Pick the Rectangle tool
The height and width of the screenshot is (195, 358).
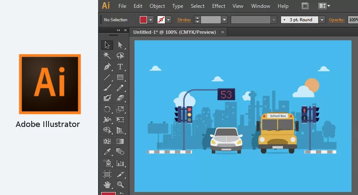point(120,78)
